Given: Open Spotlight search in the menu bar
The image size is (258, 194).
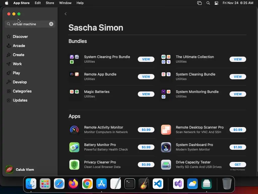Looking at the screenshot, I should pos(208,3).
